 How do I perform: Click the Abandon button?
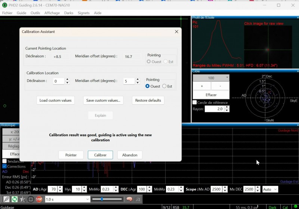(x=130, y=155)
